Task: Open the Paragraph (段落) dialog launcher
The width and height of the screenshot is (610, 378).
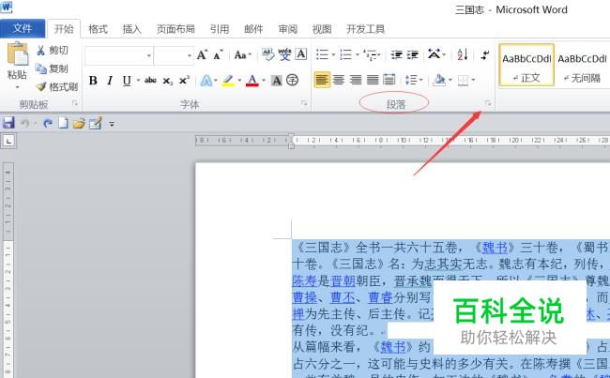Action: click(487, 103)
